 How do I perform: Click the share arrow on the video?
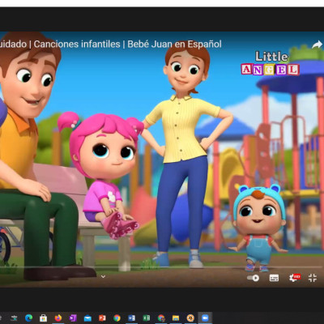pyautogui.click(x=317, y=45)
